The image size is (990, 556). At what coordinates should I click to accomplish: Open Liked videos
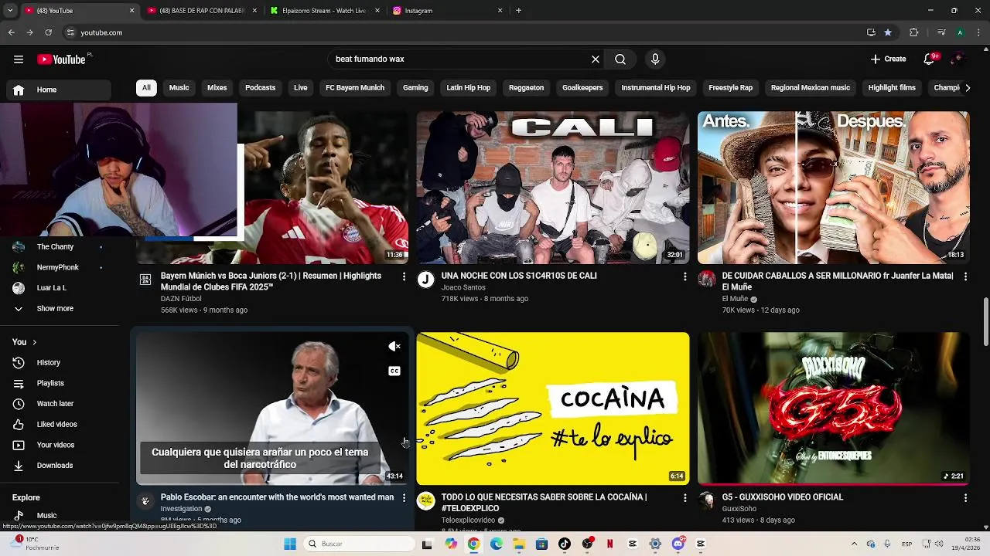(x=60, y=424)
